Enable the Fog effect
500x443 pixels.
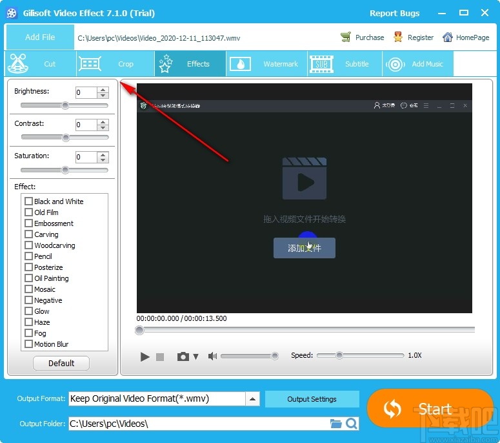(x=28, y=333)
